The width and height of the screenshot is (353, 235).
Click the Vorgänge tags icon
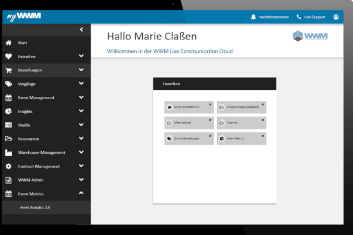9,84
